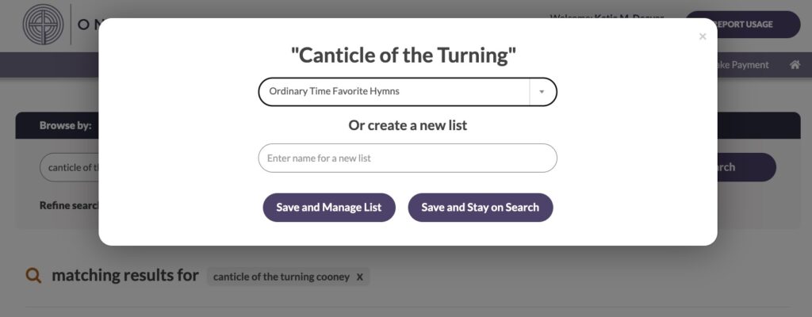This screenshot has height=317, width=812.
Task: Click the partially hidden Search button
Action: (x=747, y=167)
